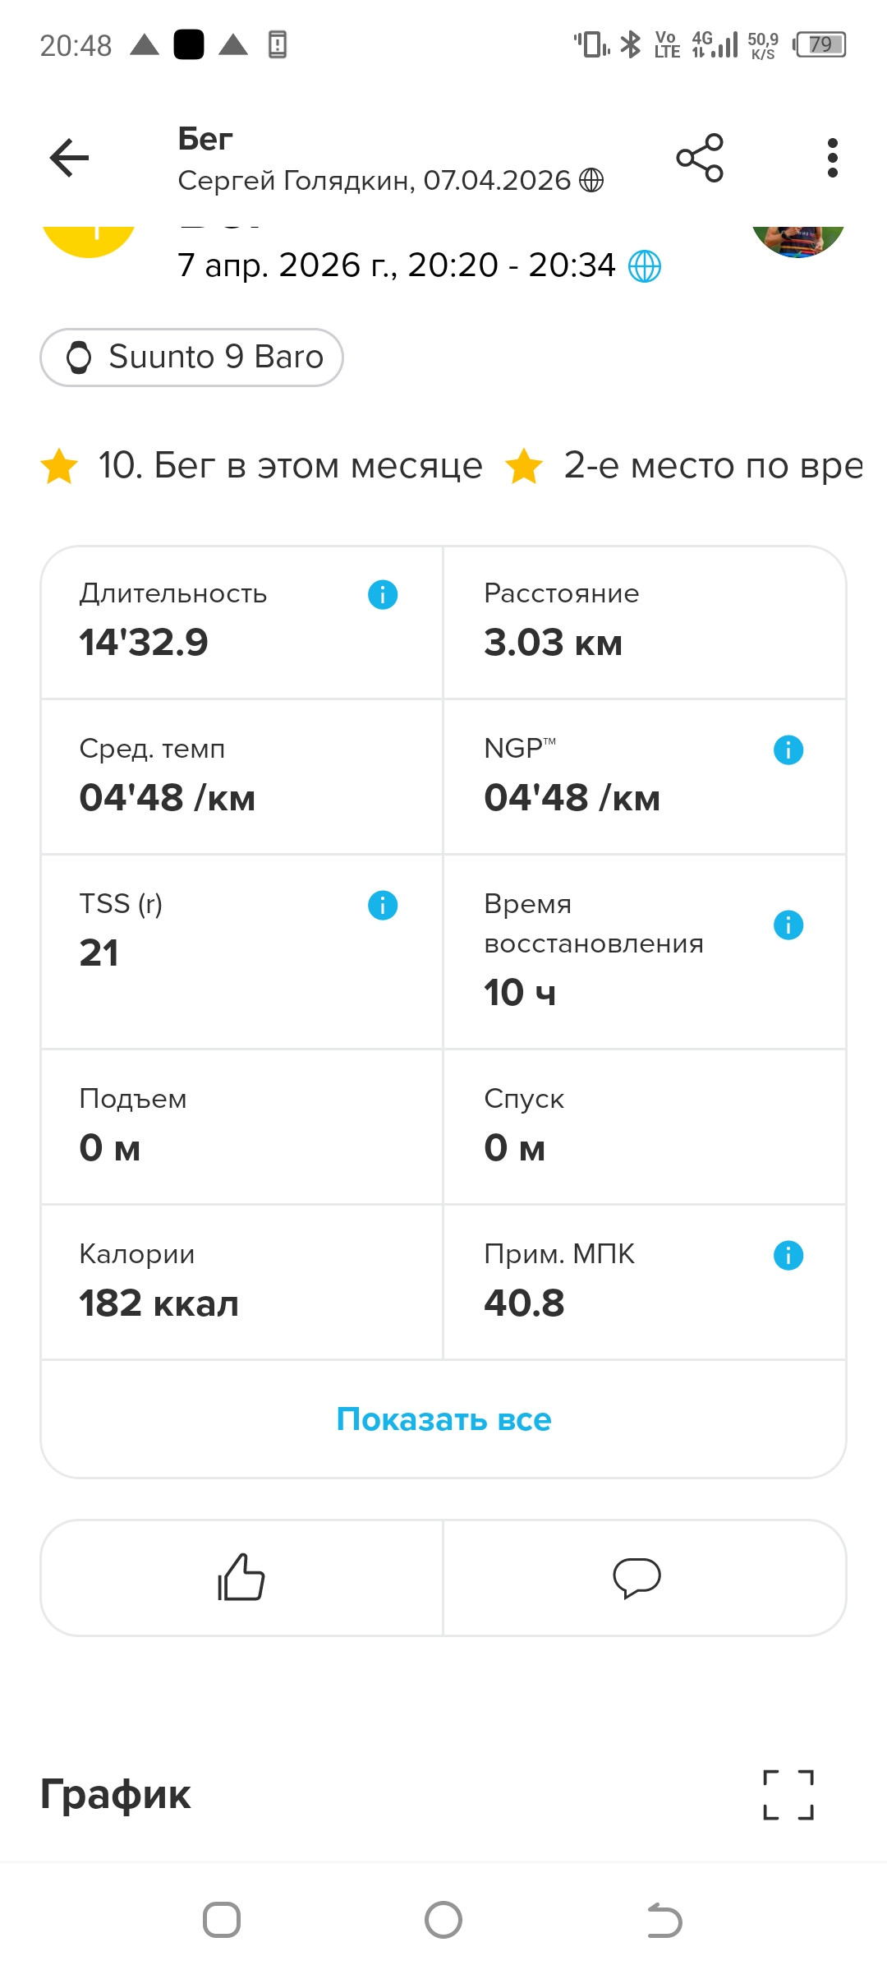Tap blue globe visibility icon by time
The width and height of the screenshot is (887, 1979).
tap(645, 266)
